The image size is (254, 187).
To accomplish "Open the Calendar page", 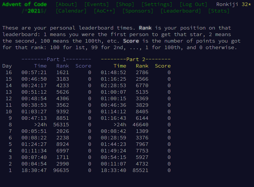I will (71, 11).
